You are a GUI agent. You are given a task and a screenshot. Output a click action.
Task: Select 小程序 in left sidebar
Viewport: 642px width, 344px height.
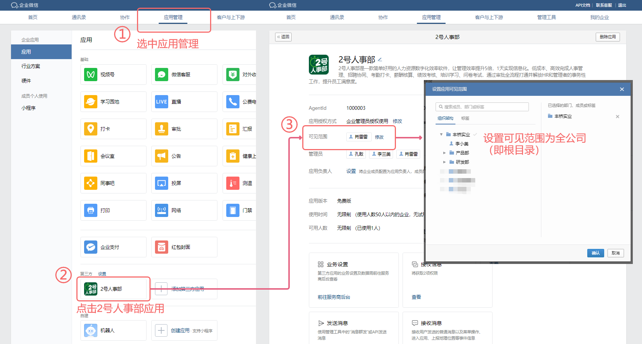tap(28, 108)
